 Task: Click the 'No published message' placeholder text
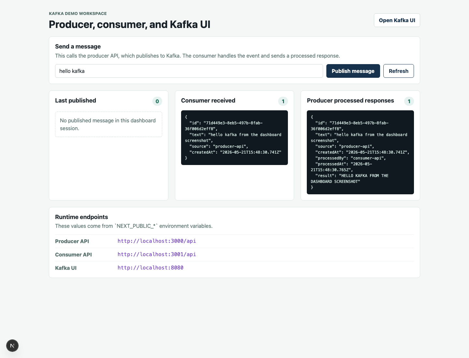tap(108, 124)
